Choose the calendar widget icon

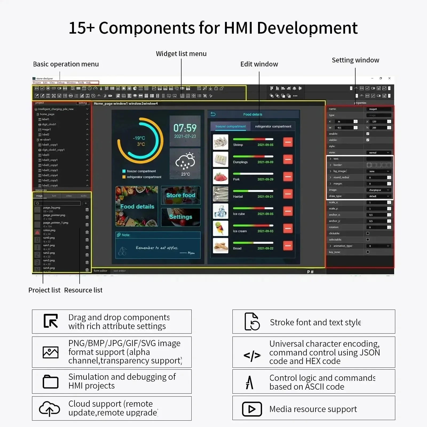(x=84, y=88)
